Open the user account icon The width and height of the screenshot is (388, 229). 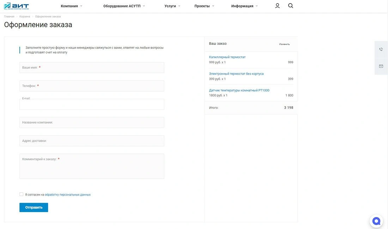(x=277, y=6)
